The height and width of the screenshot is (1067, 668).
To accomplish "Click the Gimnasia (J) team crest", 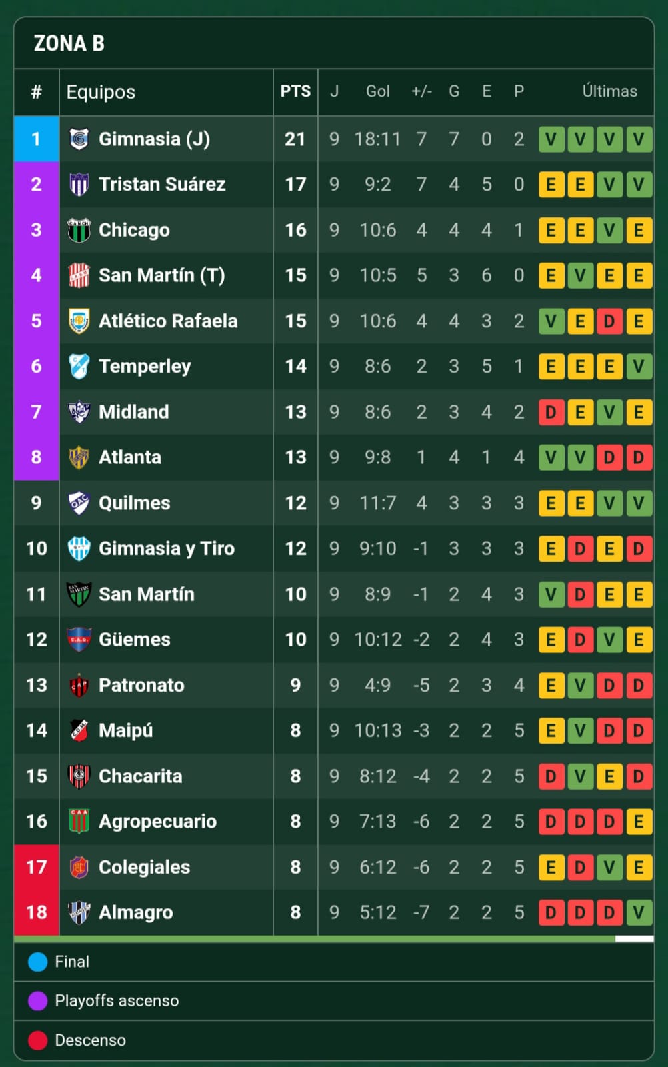I will [x=79, y=139].
